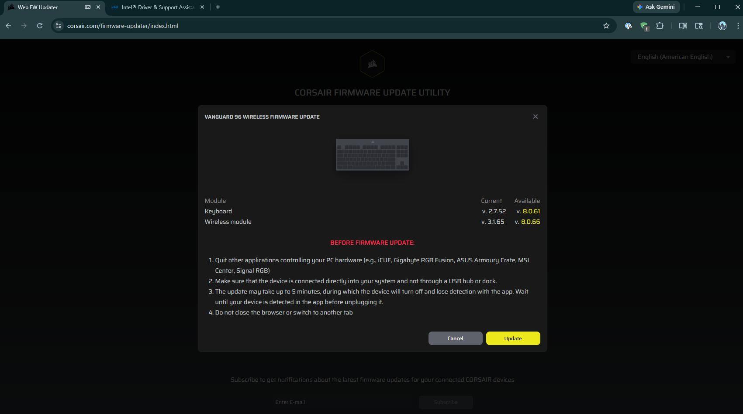Minimize the browser window
Image resolution: width=743 pixels, height=414 pixels.
coord(698,7)
